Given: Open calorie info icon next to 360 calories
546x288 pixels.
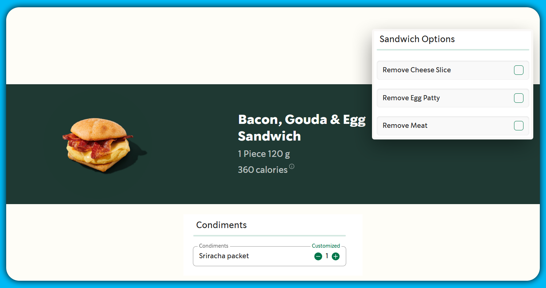Looking at the screenshot, I should pyautogui.click(x=292, y=166).
